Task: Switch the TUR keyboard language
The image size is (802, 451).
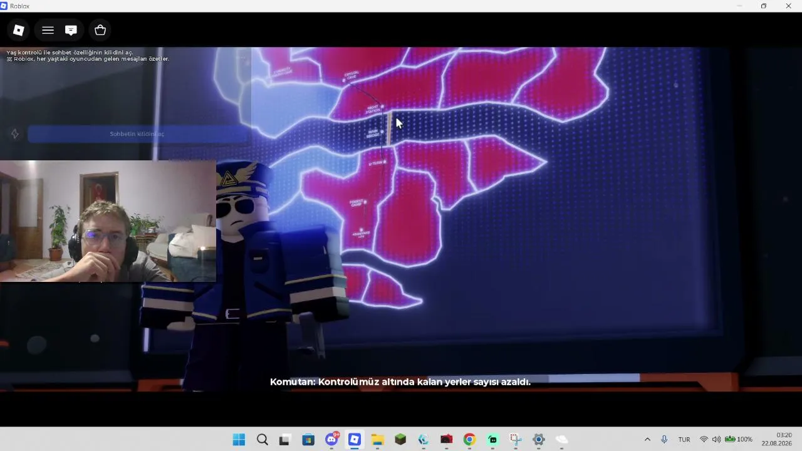Action: [684, 440]
